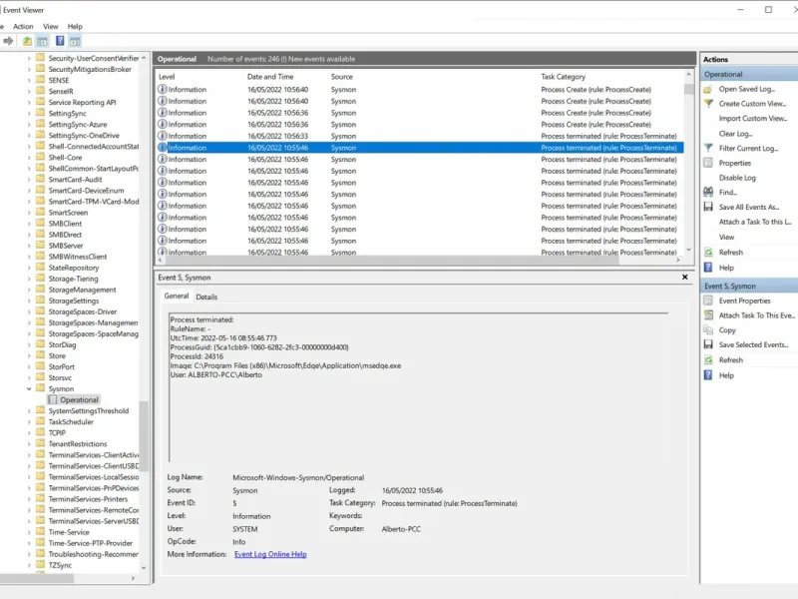The height and width of the screenshot is (599, 798).
Task: Switch to the General tab
Action: (177, 296)
